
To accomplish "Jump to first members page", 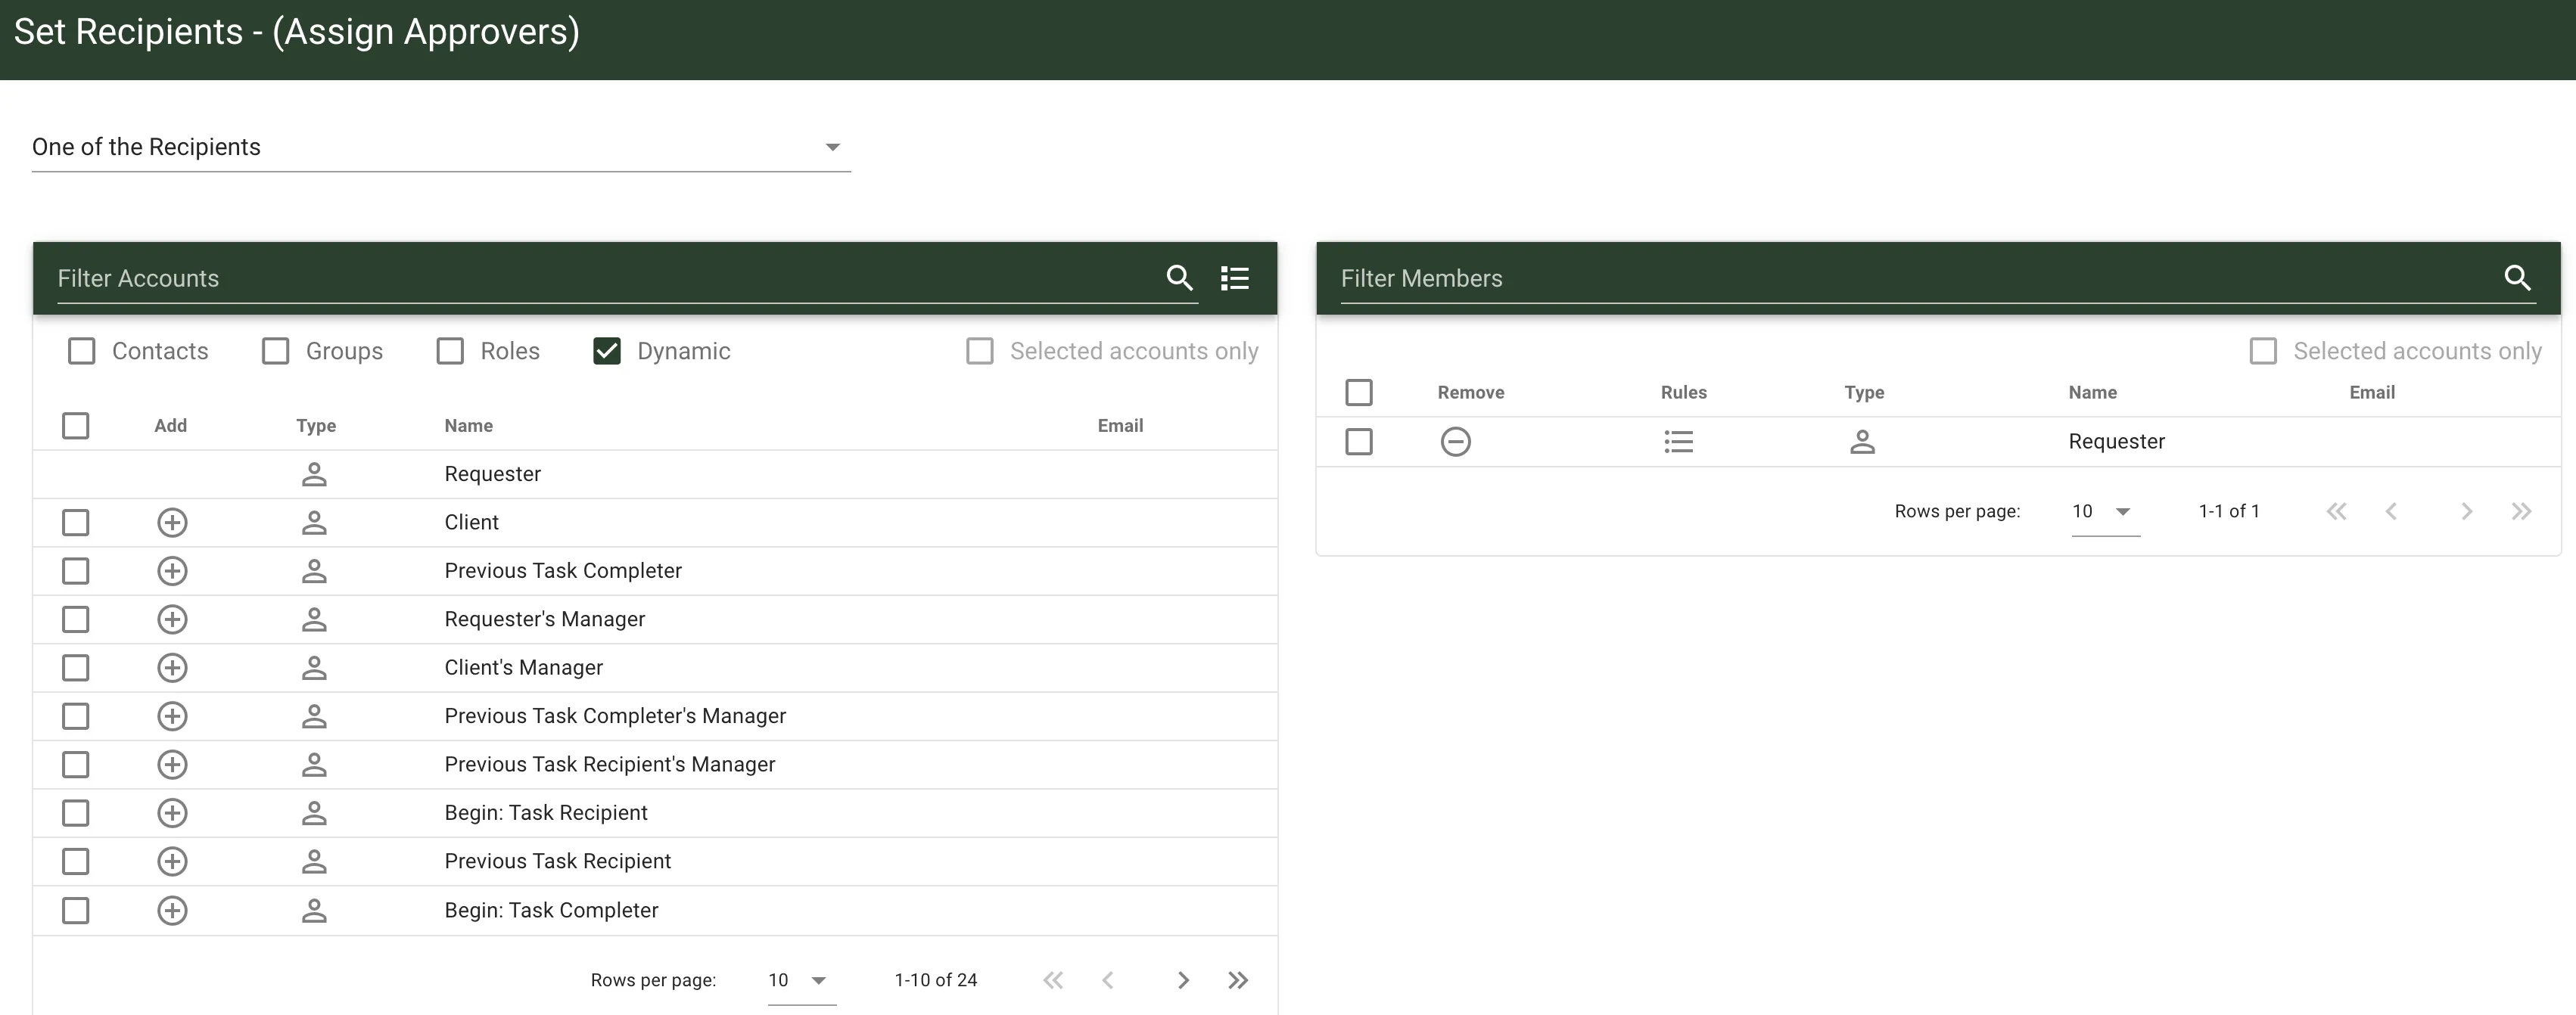I will 2336,511.
